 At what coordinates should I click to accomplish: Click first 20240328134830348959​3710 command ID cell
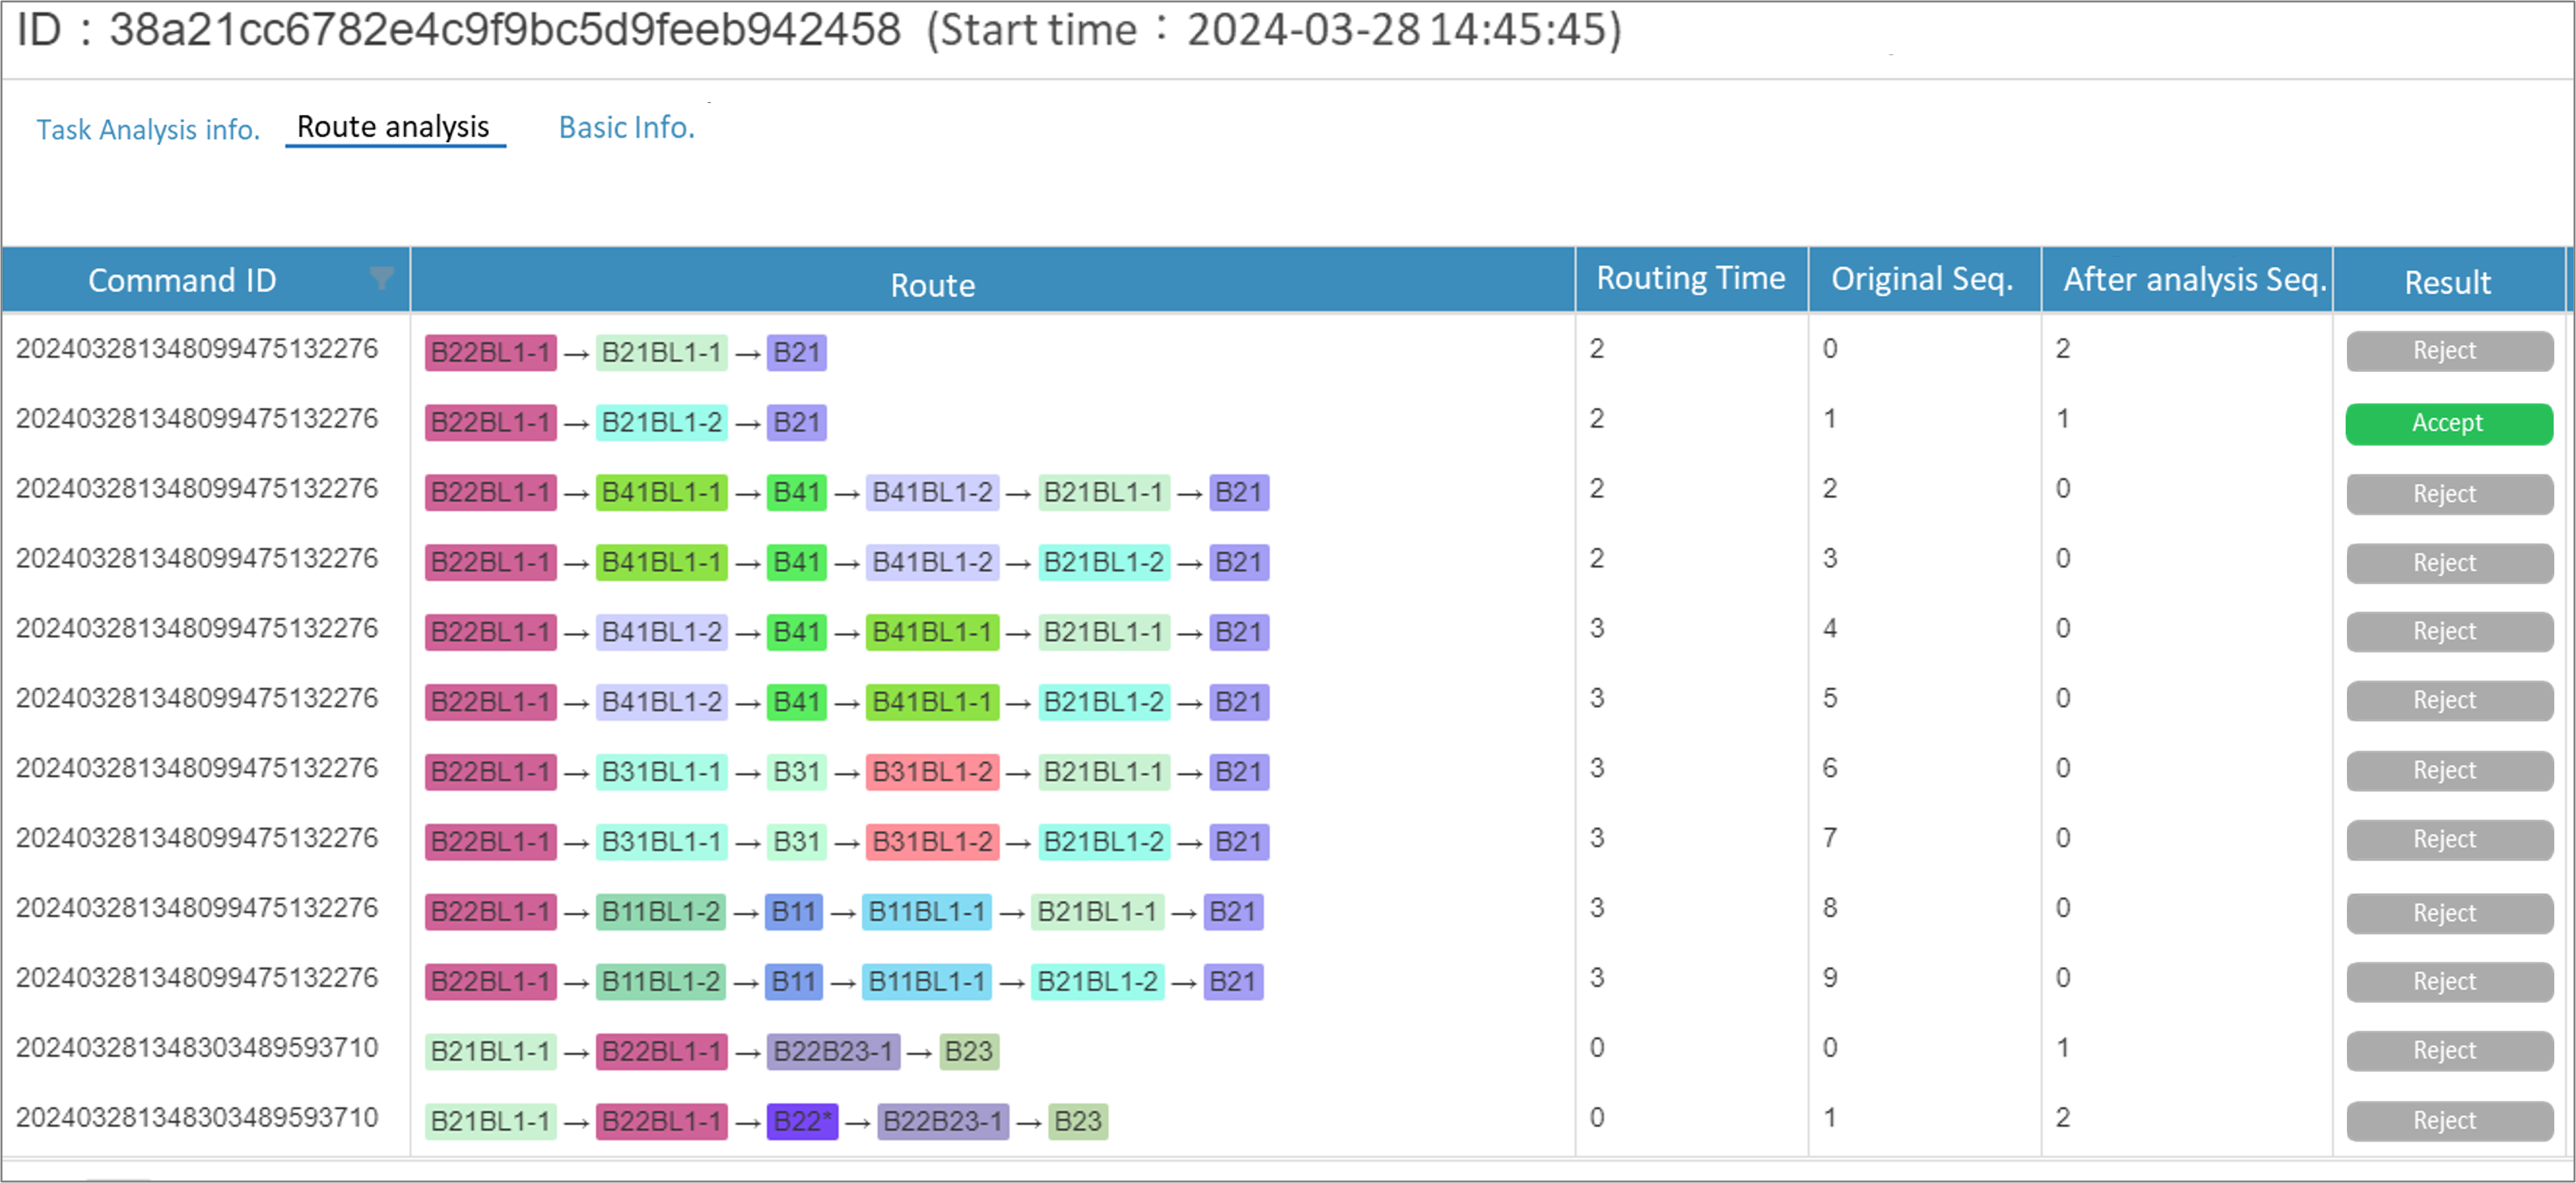pyautogui.click(x=197, y=1048)
